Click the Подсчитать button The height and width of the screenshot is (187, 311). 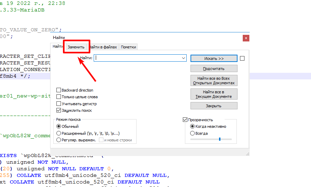click(x=214, y=69)
